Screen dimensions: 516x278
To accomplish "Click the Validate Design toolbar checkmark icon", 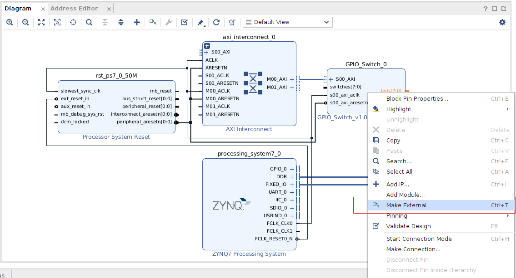I will point(184,22).
